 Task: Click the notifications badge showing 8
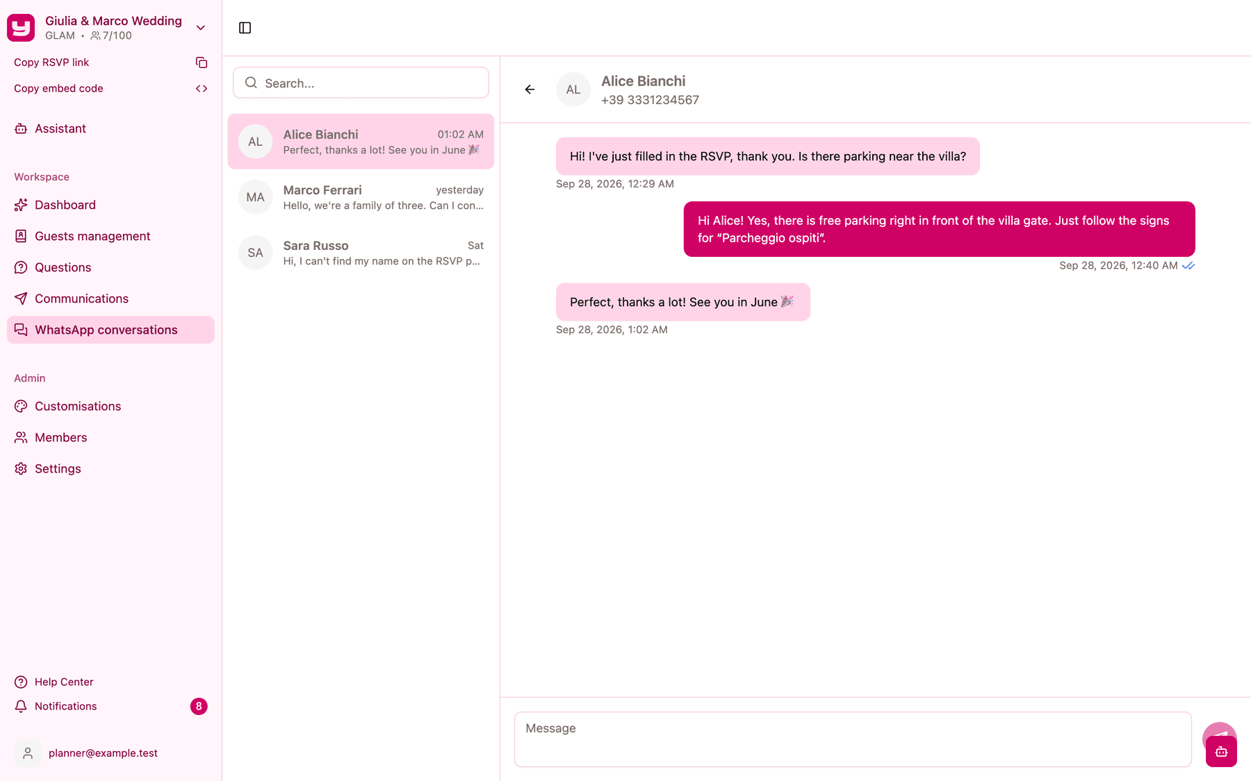(x=199, y=706)
